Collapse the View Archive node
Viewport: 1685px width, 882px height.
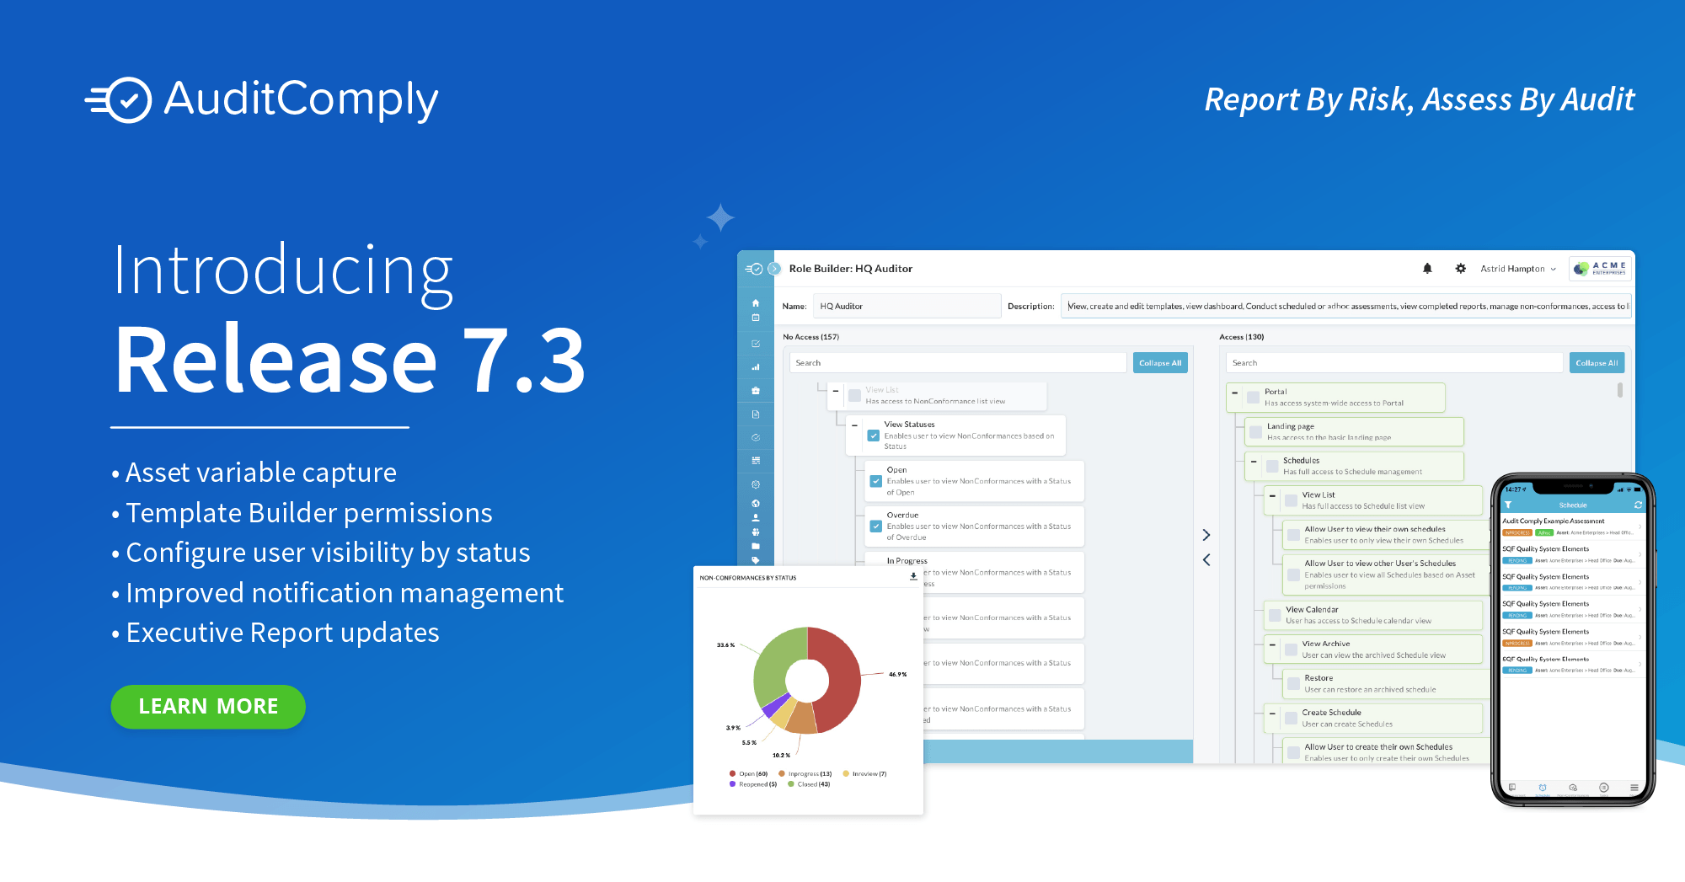pyautogui.click(x=1272, y=644)
